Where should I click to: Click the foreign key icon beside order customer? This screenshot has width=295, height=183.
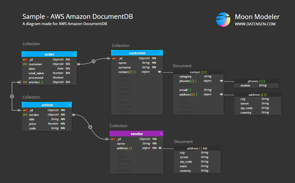[x=25, y=64]
